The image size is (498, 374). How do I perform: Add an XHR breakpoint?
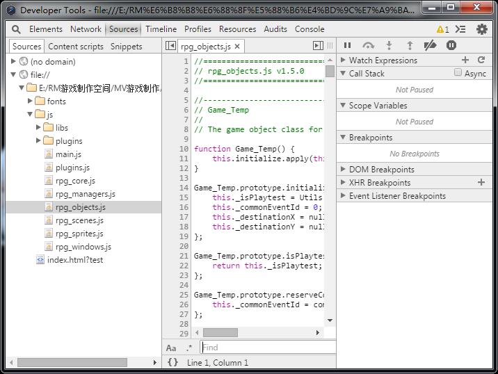click(x=481, y=182)
